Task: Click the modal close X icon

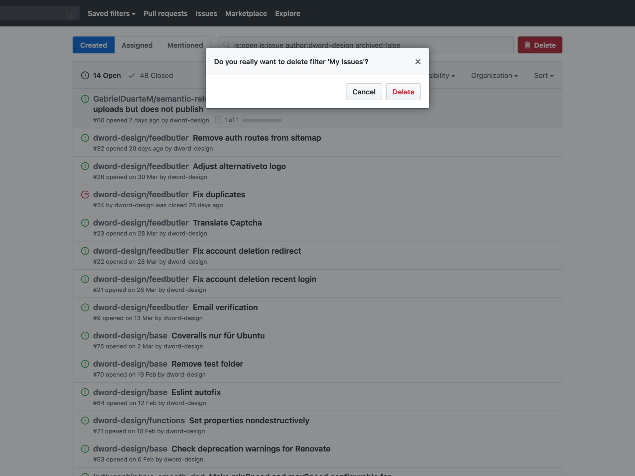Action: pos(418,62)
